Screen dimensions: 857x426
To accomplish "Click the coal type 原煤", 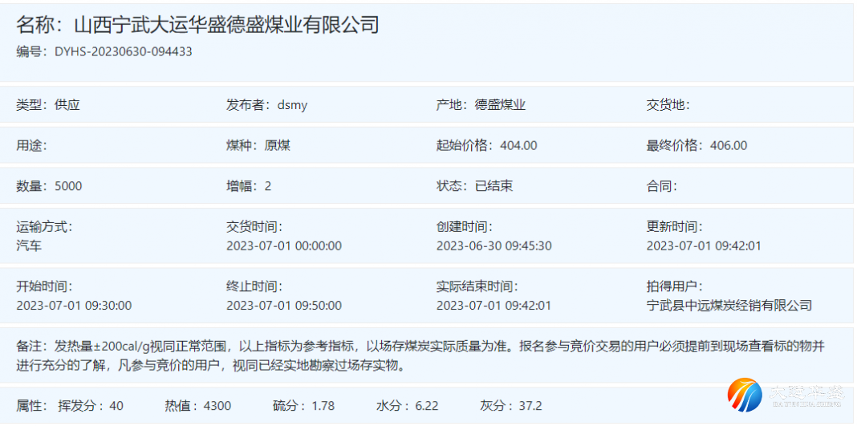I will click(x=278, y=145).
